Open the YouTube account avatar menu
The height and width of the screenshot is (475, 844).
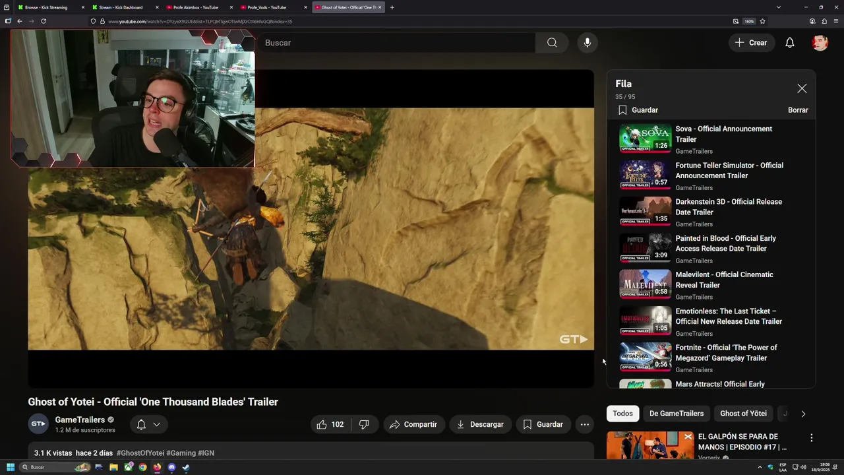820,43
